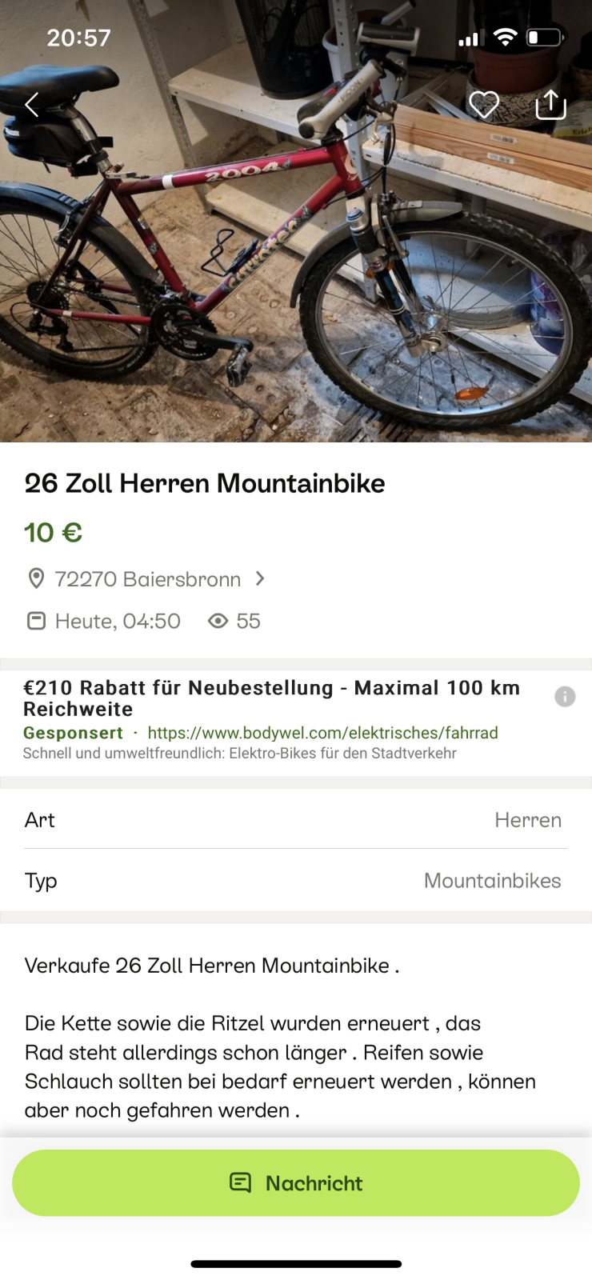Tap the eye views icon
Image resolution: width=592 pixels, height=1280 pixels.
pos(218,621)
